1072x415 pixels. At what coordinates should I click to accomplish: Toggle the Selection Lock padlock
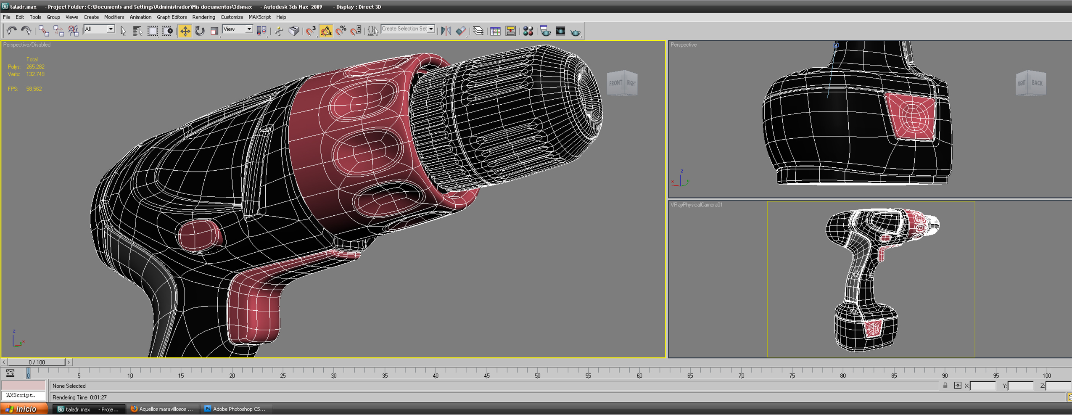point(945,386)
